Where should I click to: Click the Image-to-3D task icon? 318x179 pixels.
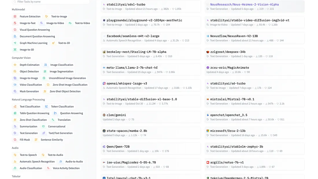point(15,50)
